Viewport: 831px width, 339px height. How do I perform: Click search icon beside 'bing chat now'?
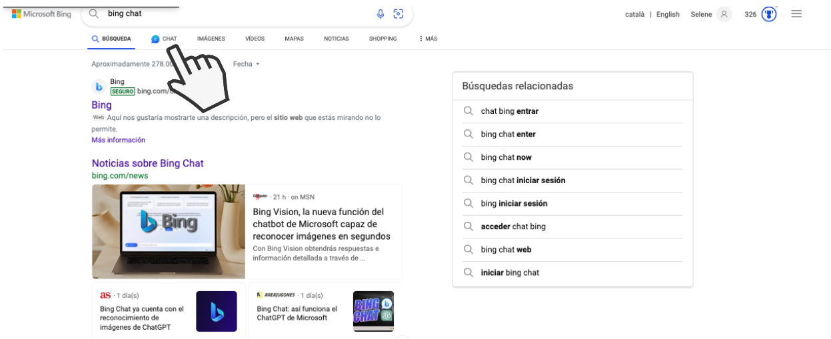click(x=468, y=157)
